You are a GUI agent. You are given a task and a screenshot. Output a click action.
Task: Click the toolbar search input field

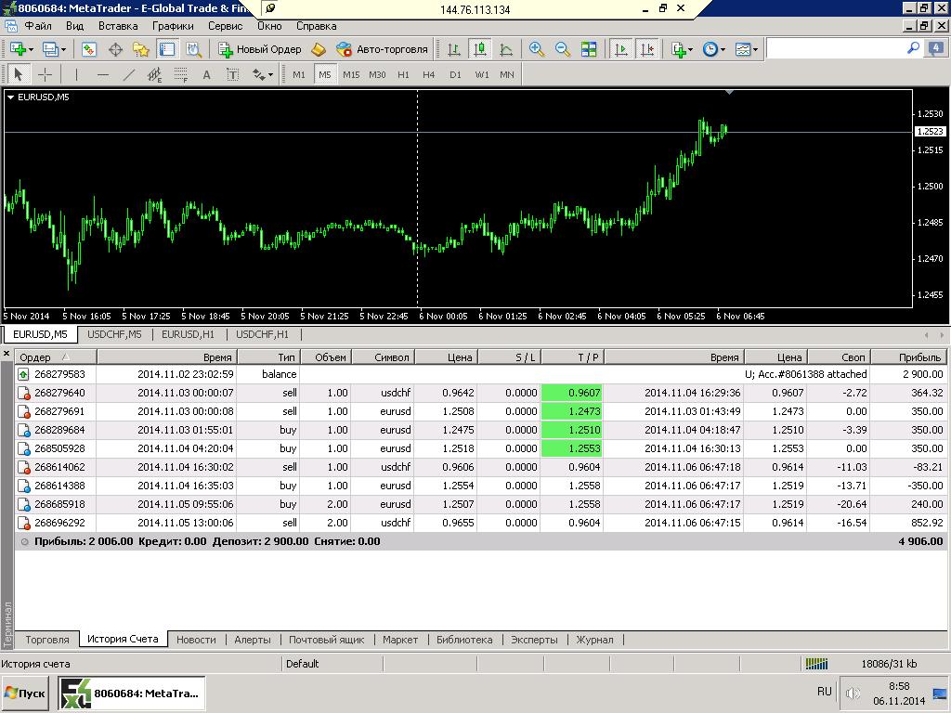836,48
